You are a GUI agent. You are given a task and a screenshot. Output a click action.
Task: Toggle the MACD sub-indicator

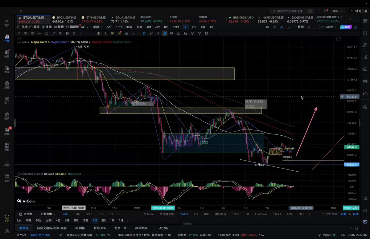click(x=184, y=214)
